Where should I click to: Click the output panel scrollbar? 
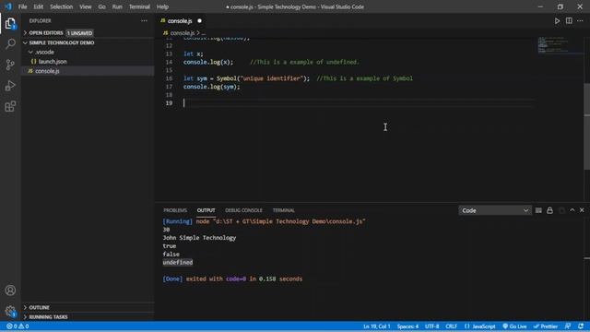pos(587,258)
